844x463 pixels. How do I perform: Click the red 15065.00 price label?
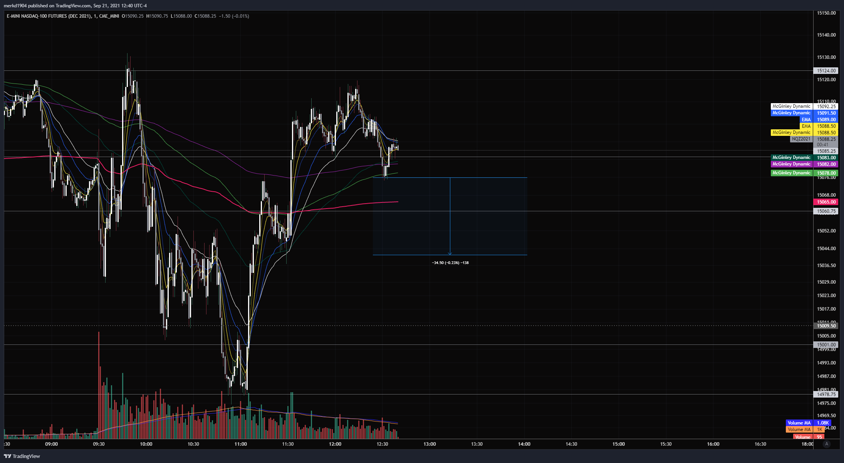pyautogui.click(x=826, y=202)
